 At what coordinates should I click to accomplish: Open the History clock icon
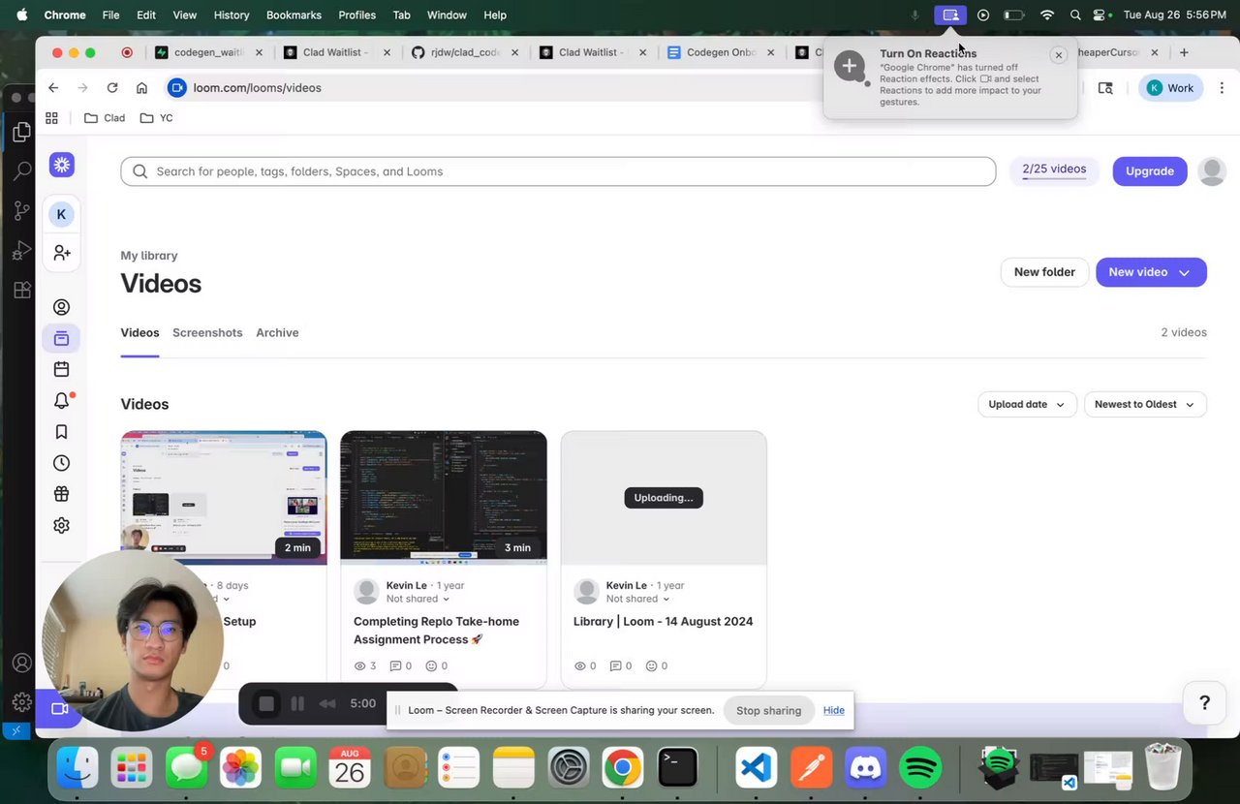click(61, 463)
